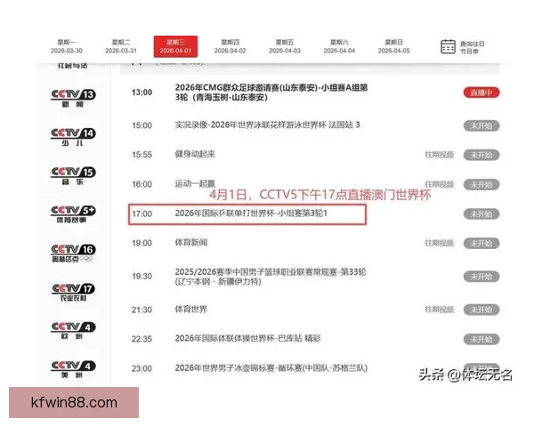The image size is (534, 427).
Task: Open 体育新闻 program title
Action: point(190,243)
